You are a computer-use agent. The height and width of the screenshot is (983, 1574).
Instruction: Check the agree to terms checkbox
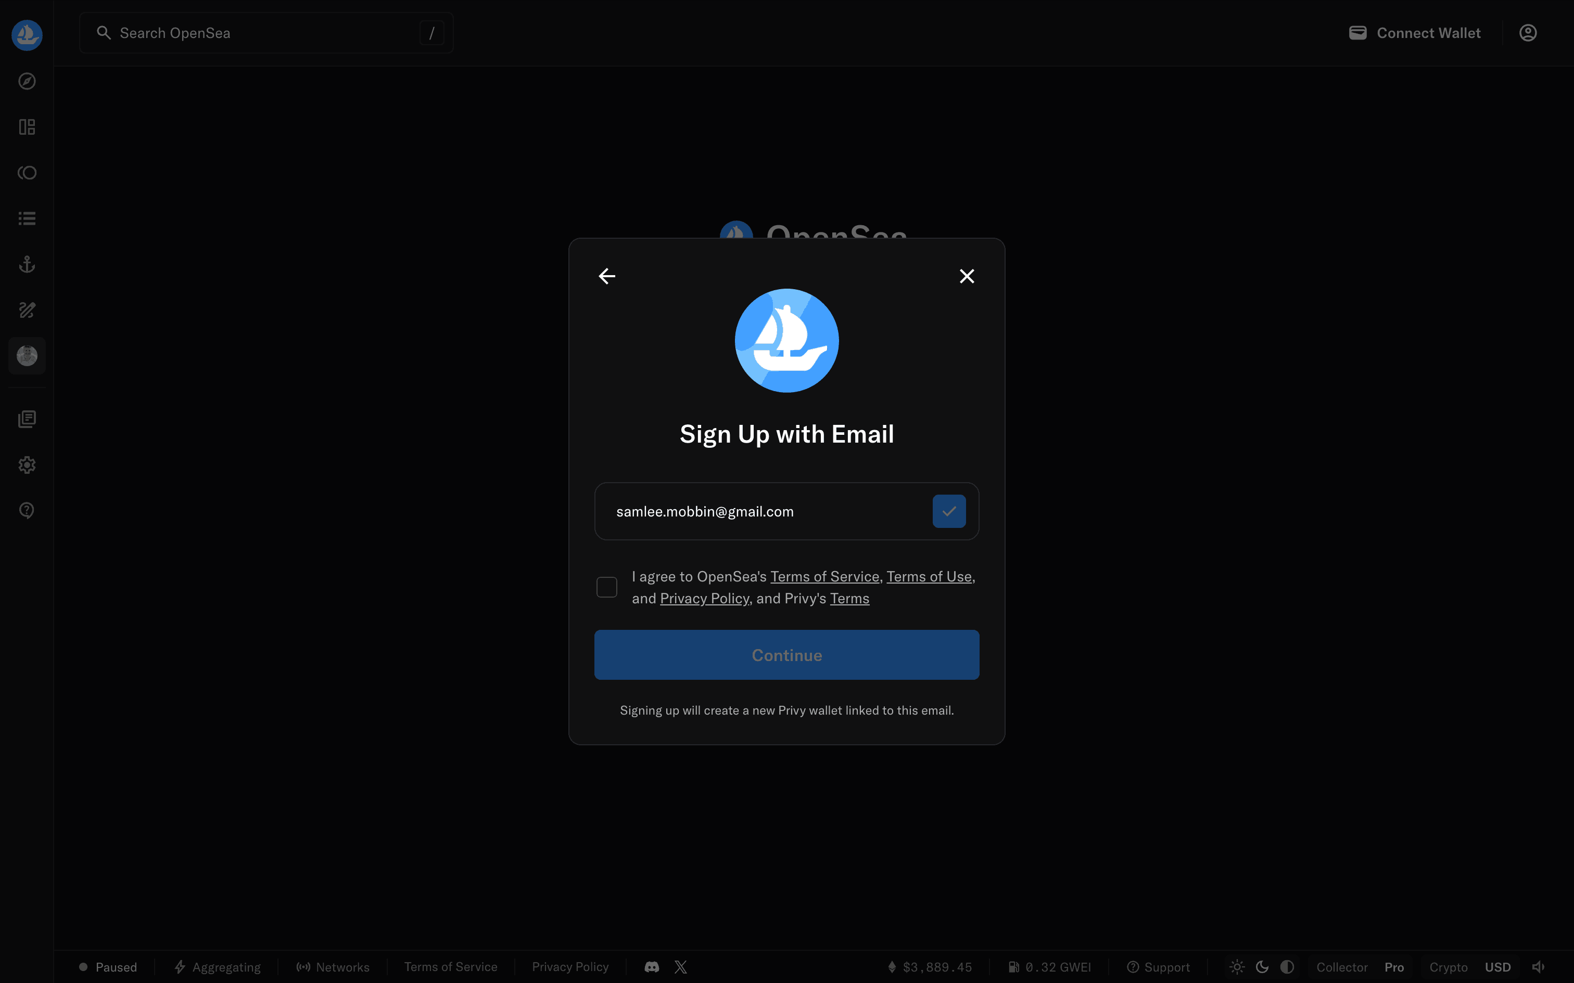click(x=607, y=587)
